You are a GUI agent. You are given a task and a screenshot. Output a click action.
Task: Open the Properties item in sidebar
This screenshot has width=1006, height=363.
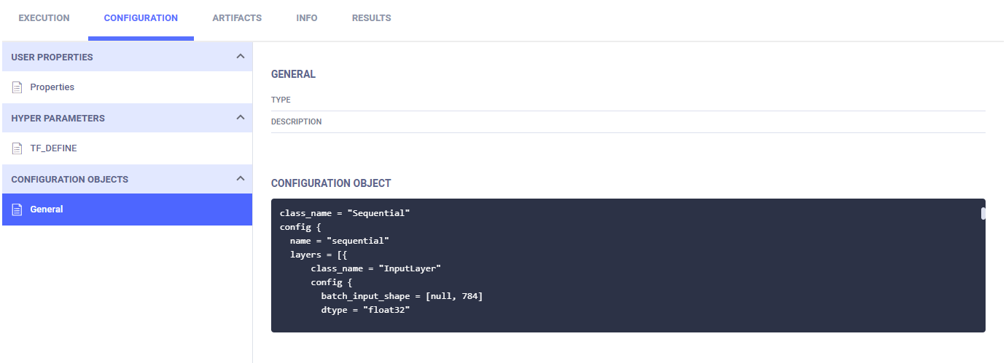(x=52, y=87)
